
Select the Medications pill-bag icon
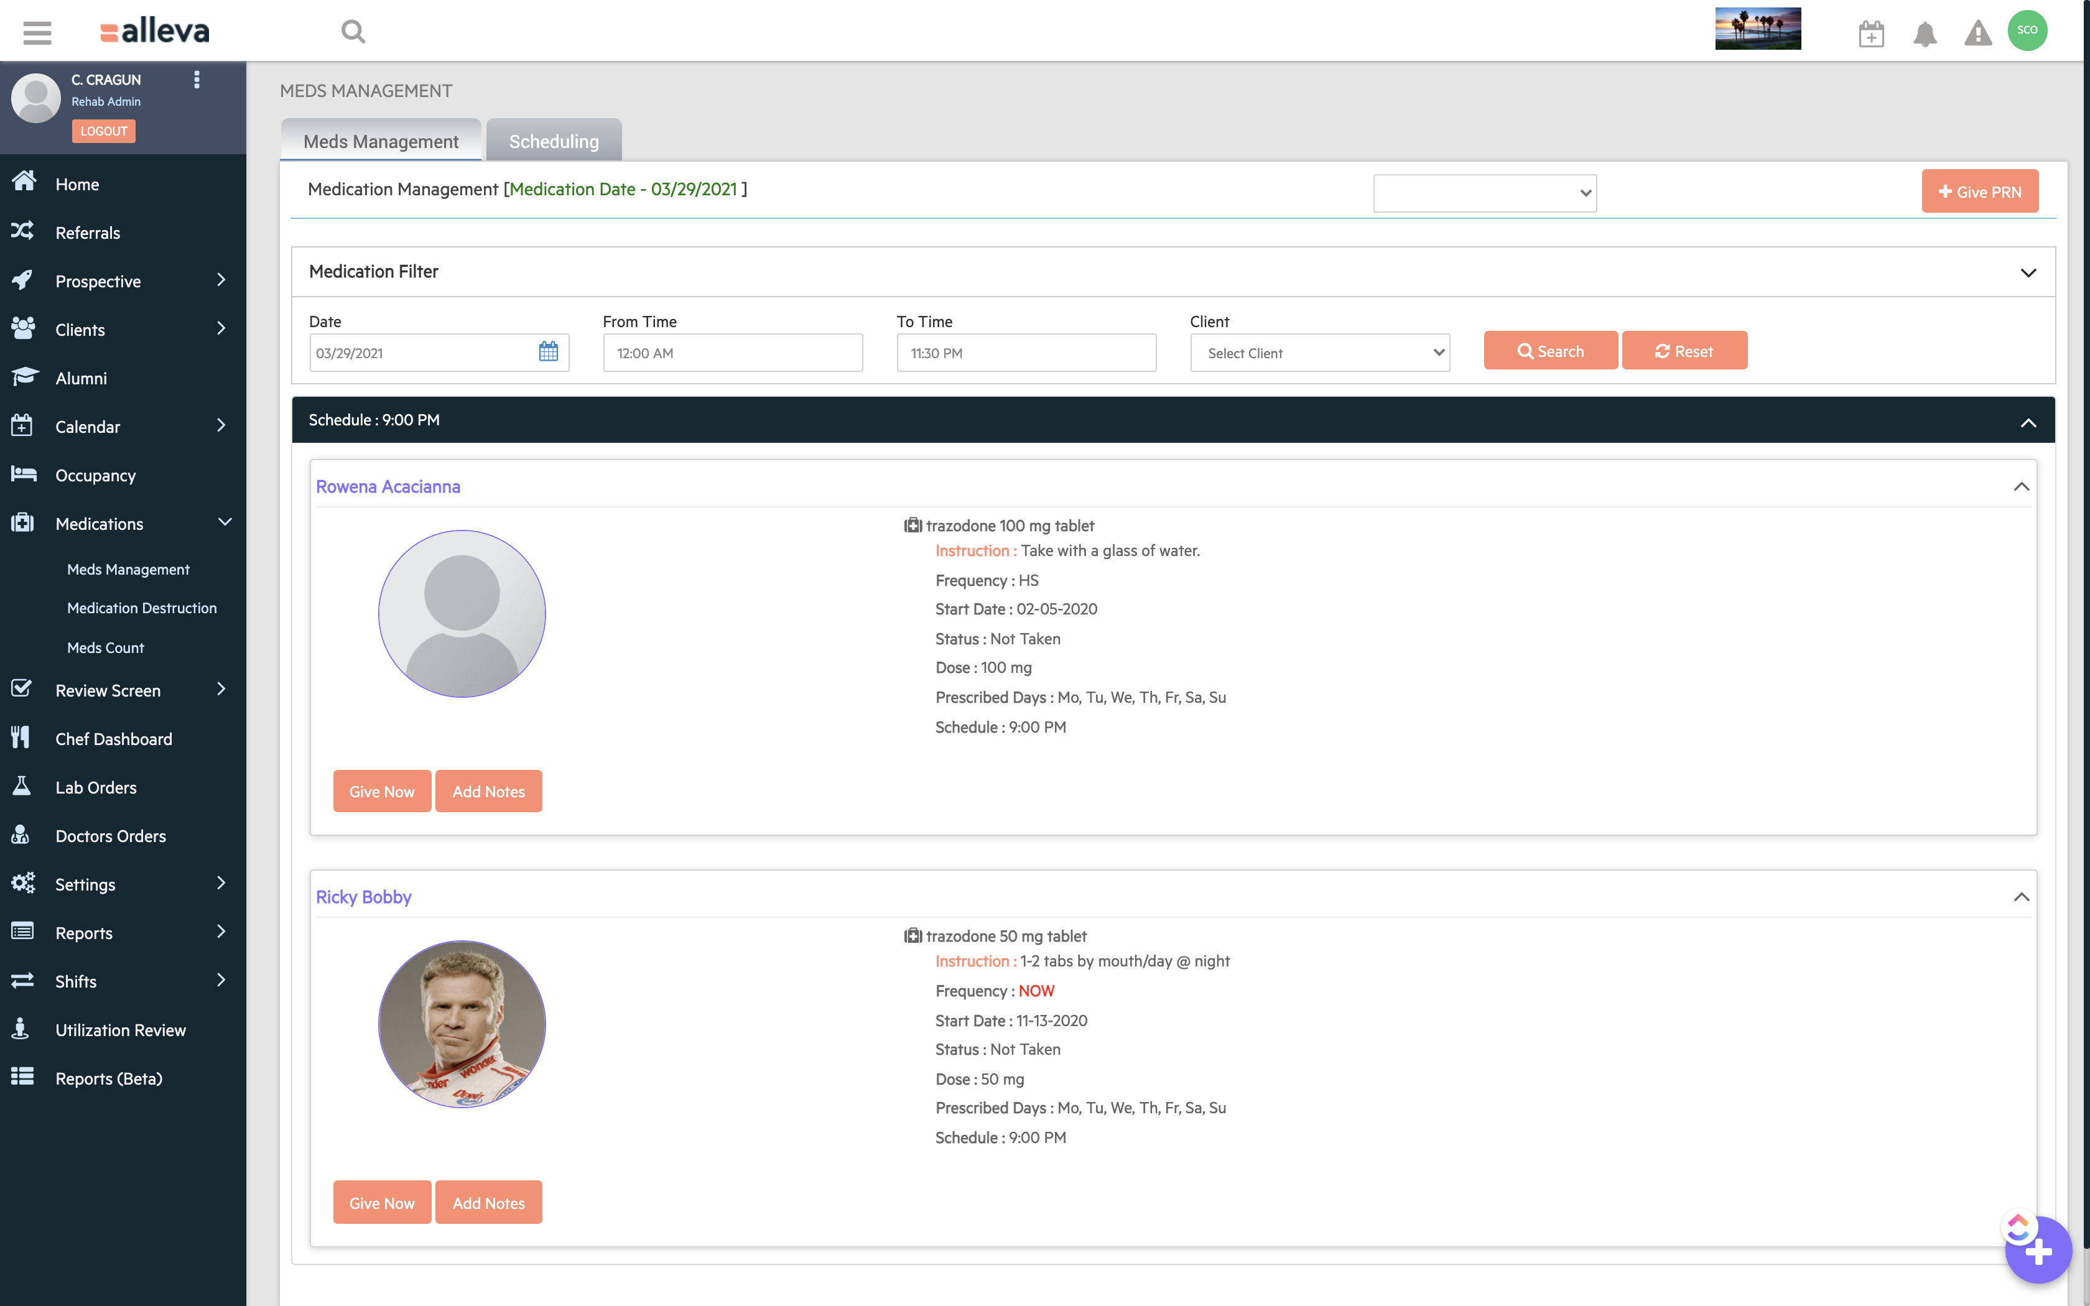[x=23, y=522]
